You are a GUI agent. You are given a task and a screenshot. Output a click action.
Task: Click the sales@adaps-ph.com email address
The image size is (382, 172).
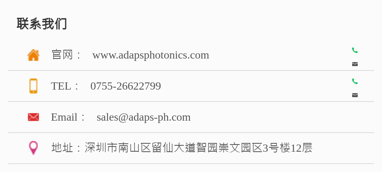144,117
